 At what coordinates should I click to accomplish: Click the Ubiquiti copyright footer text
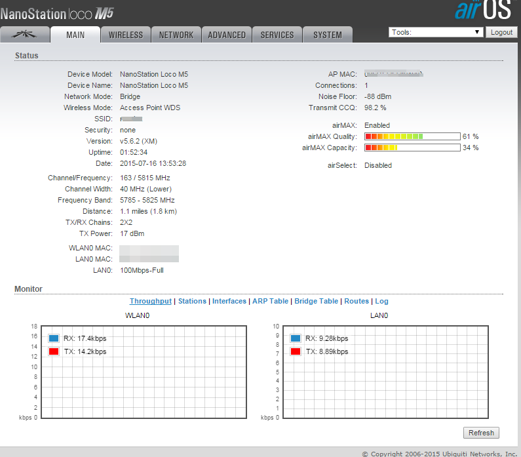pos(439,454)
